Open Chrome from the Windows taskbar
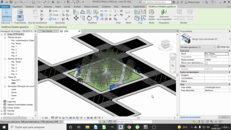This screenshot has width=231, height=130. pyautogui.click(x=129, y=127)
